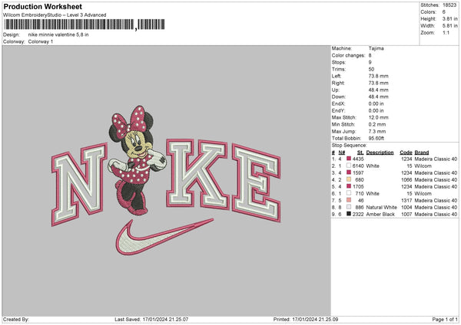Click the embroidered letter K in the preview
This screenshot has height=325, width=461.
(x=197, y=174)
